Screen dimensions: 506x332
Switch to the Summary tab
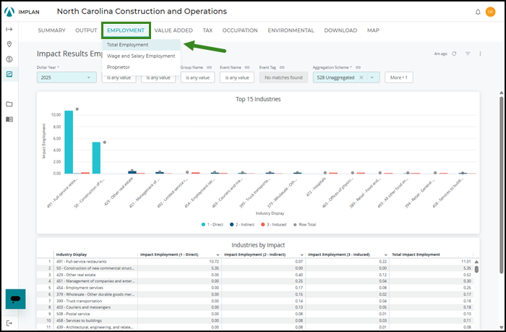tap(51, 30)
